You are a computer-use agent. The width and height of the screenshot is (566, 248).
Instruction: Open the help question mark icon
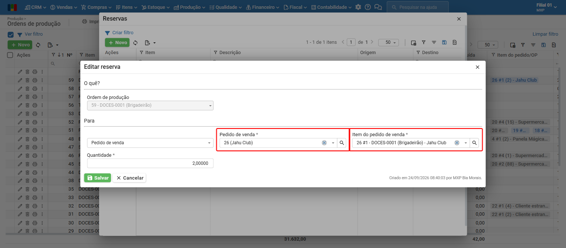pos(368,7)
